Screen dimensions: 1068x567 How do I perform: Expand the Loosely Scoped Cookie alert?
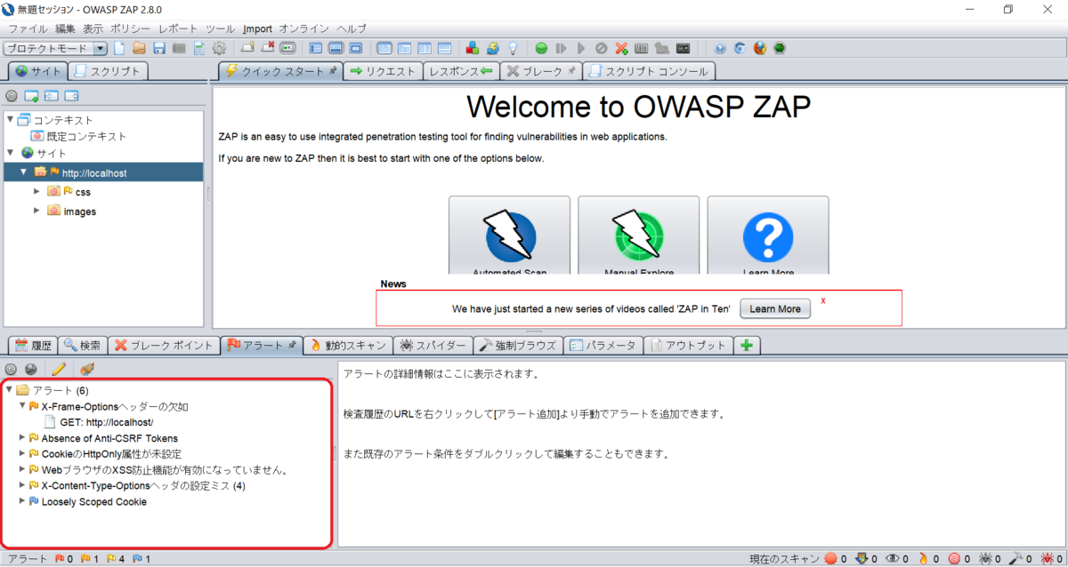[x=22, y=501]
